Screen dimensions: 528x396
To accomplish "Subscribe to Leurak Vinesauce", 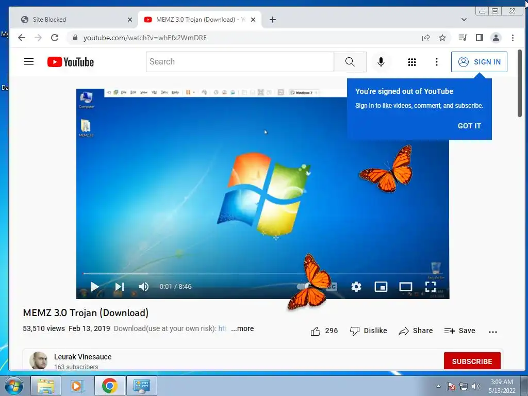I will (x=472, y=361).
